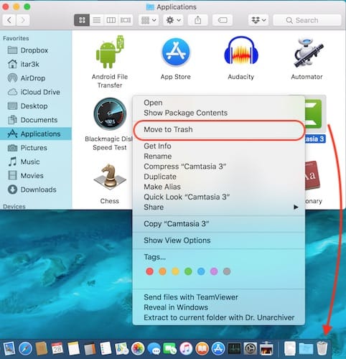The image size is (346, 359).
Task: Switch Finder to icon view
Action: pos(82,20)
